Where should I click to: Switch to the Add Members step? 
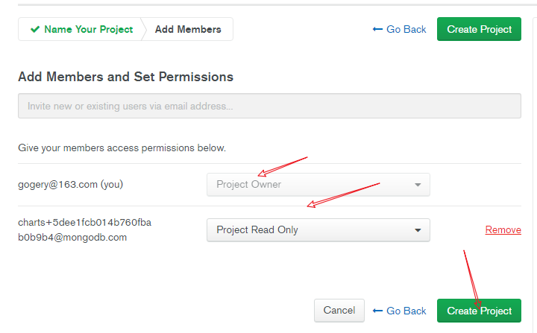coord(188,30)
